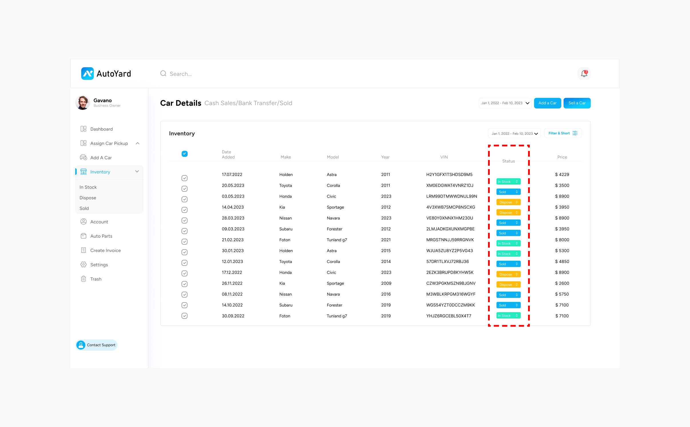Toggle checkbox for 28.03.2023 Nissan Navara row
The image size is (690, 427).
click(x=185, y=220)
